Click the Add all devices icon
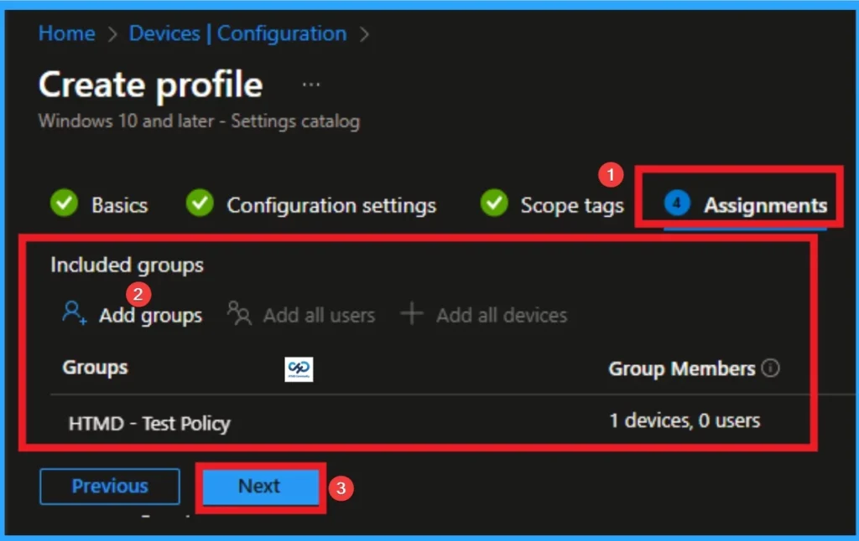Image resolution: width=859 pixels, height=541 pixels. pyautogui.click(x=412, y=312)
